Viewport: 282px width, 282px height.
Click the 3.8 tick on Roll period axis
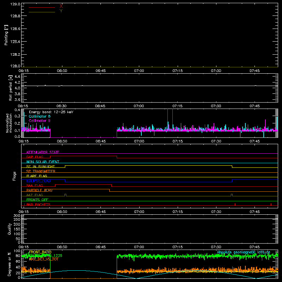[17, 94]
